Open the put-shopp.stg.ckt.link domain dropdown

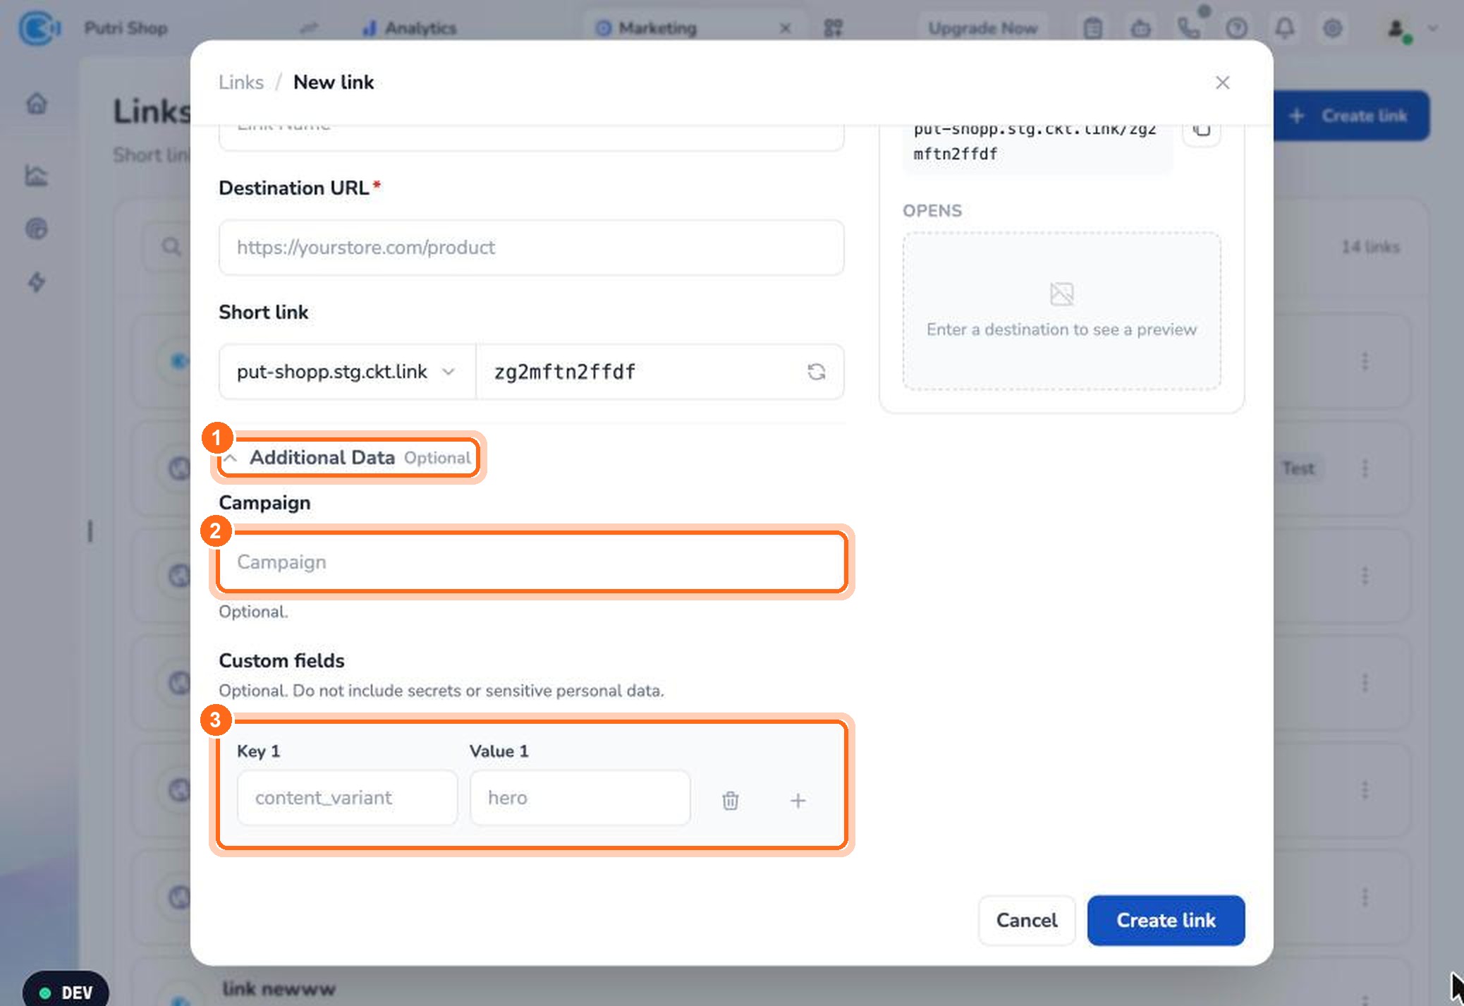click(346, 372)
